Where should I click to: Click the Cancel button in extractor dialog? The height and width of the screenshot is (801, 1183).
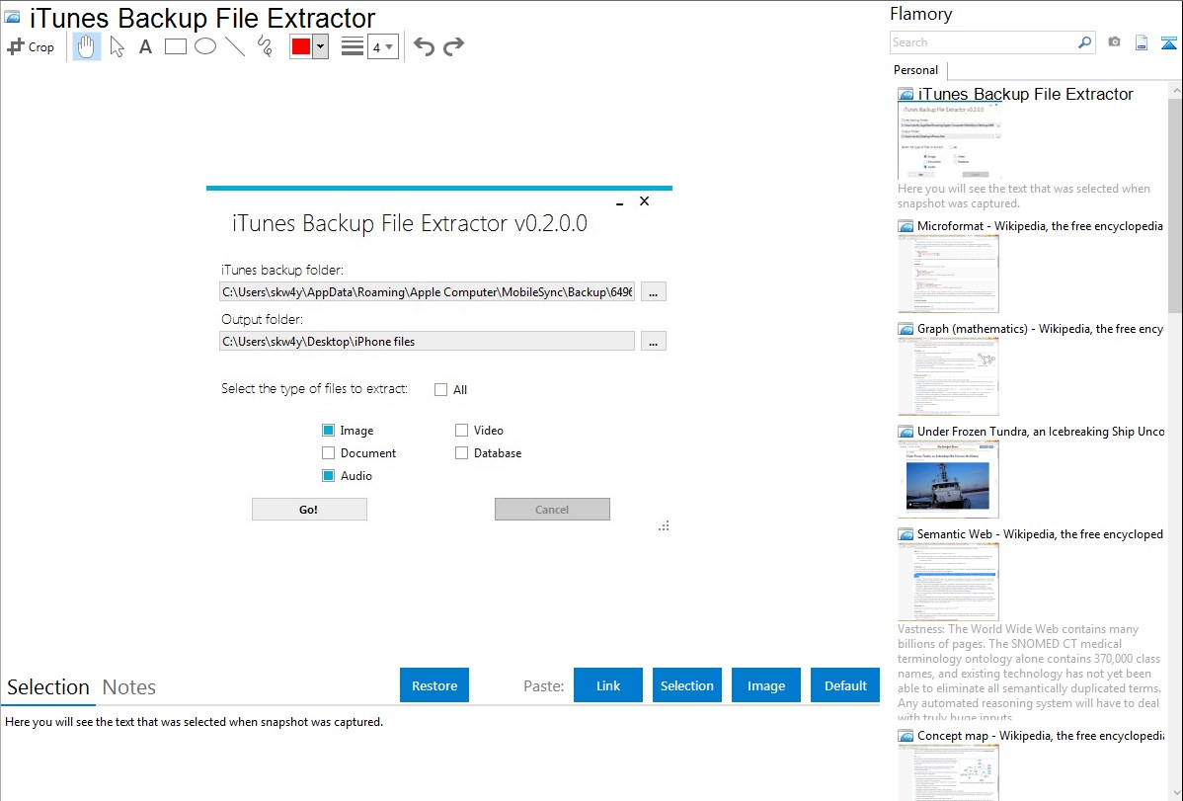coord(552,510)
